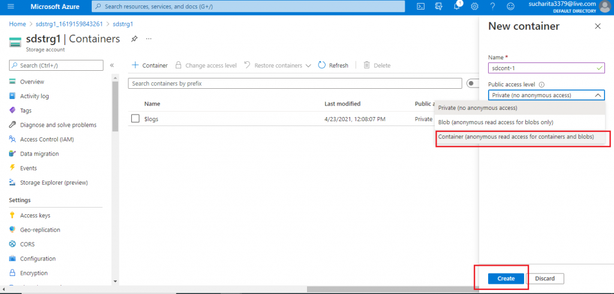Screen dimensions: 614x294
Task: Open Access Control (IAM)
Action: [47, 139]
